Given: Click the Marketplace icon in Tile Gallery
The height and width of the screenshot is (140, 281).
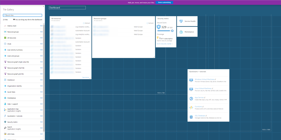Looking at the screenshot, I should 5,98.
